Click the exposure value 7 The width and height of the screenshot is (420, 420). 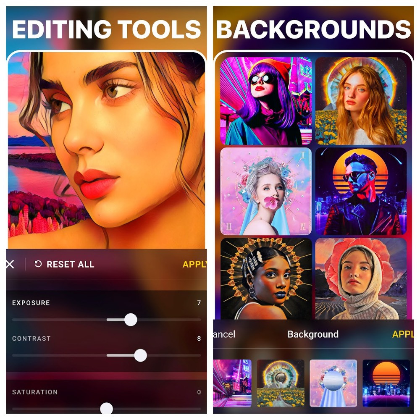pos(199,303)
